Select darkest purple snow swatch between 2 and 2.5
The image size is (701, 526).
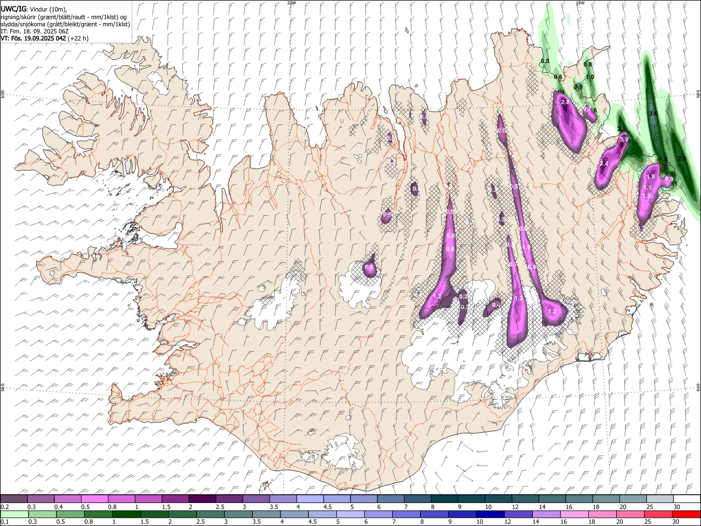pos(202,499)
